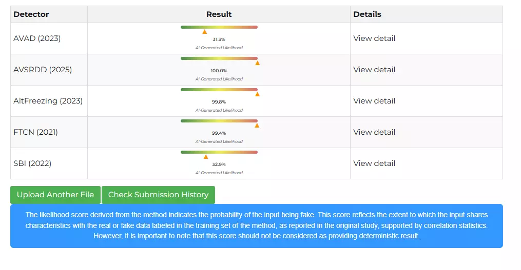Click the Detector column header

pyautogui.click(x=31, y=14)
